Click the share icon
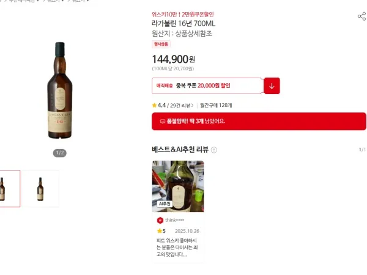 [362, 16]
